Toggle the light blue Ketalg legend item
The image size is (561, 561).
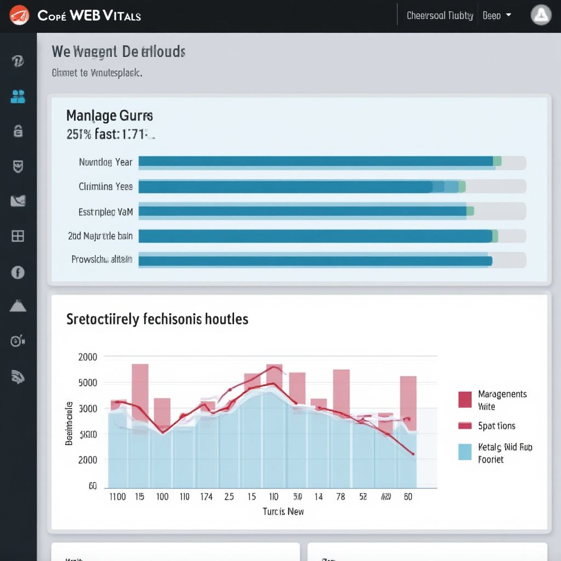click(x=465, y=453)
